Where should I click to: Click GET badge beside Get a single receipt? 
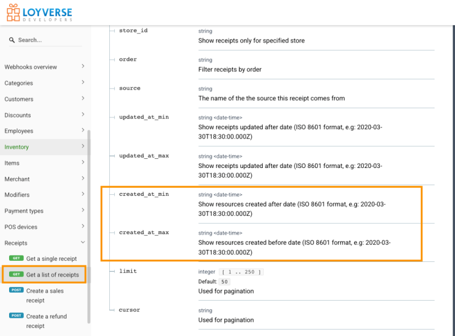(x=16, y=259)
